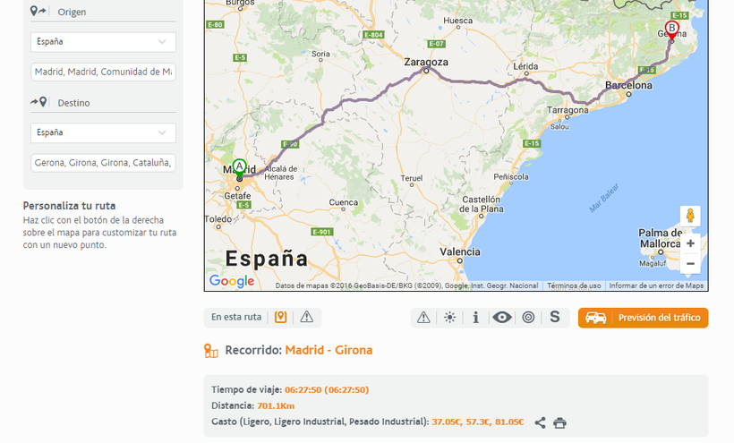
Task: Click the 'S' icon in the map toolbar
Action: 555,318
